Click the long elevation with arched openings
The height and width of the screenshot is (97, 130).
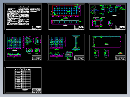click(65, 22)
